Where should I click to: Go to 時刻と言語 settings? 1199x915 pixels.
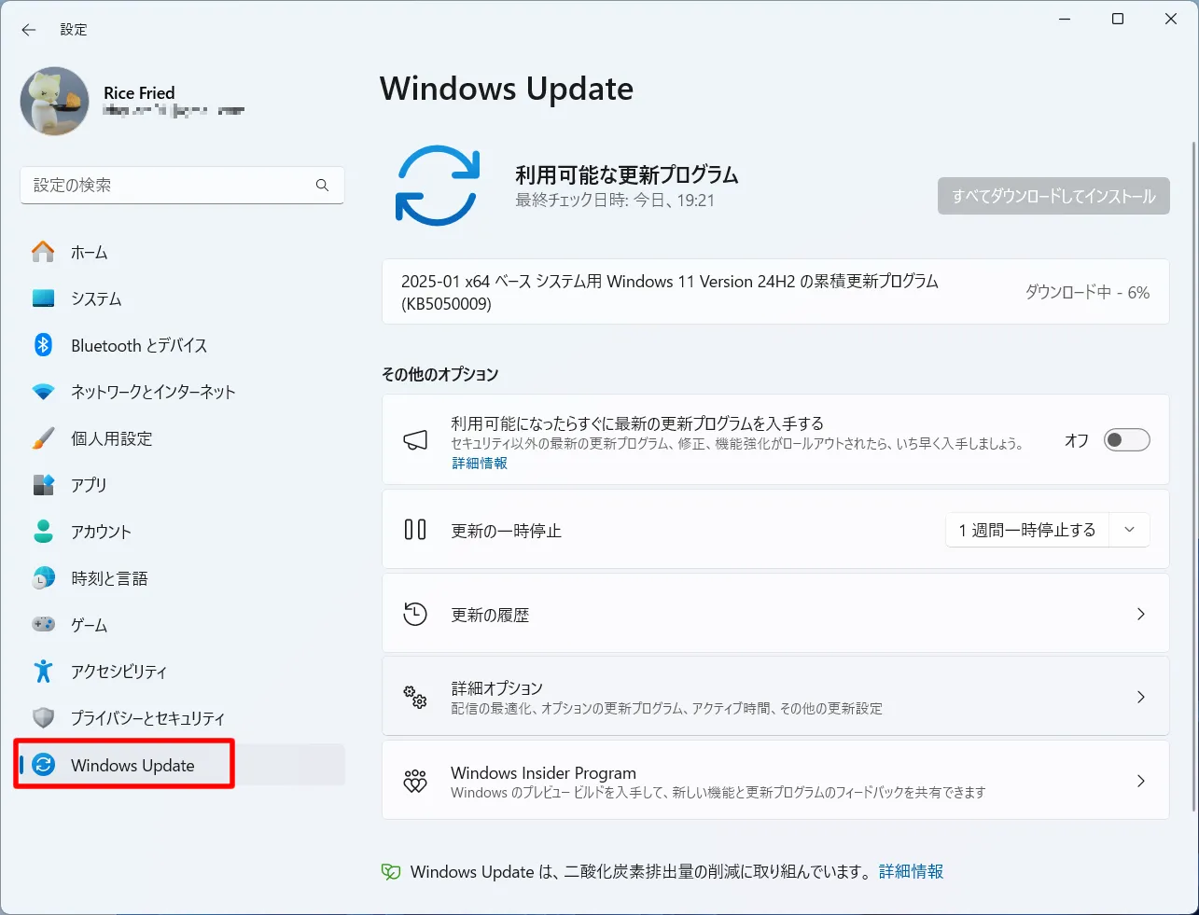(182, 578)
